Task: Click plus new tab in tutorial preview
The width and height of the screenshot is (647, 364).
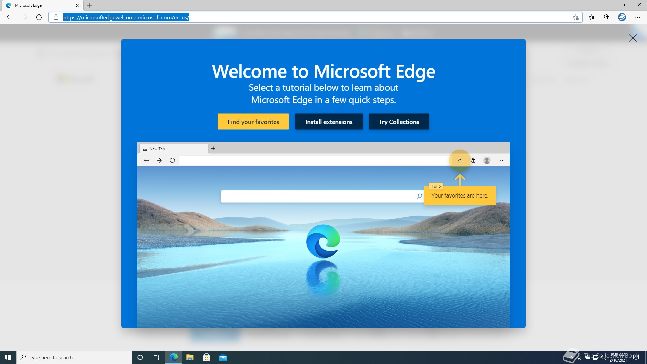Action: [x=213, y=148]
